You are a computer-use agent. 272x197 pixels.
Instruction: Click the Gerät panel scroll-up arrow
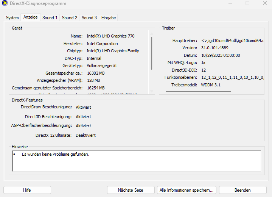pos(152,34)
